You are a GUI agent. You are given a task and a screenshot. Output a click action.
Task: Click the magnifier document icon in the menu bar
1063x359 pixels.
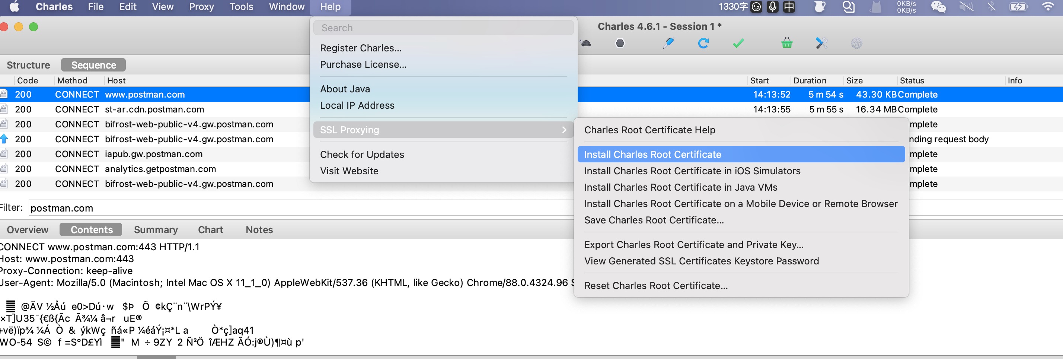(x=848, y=7)
